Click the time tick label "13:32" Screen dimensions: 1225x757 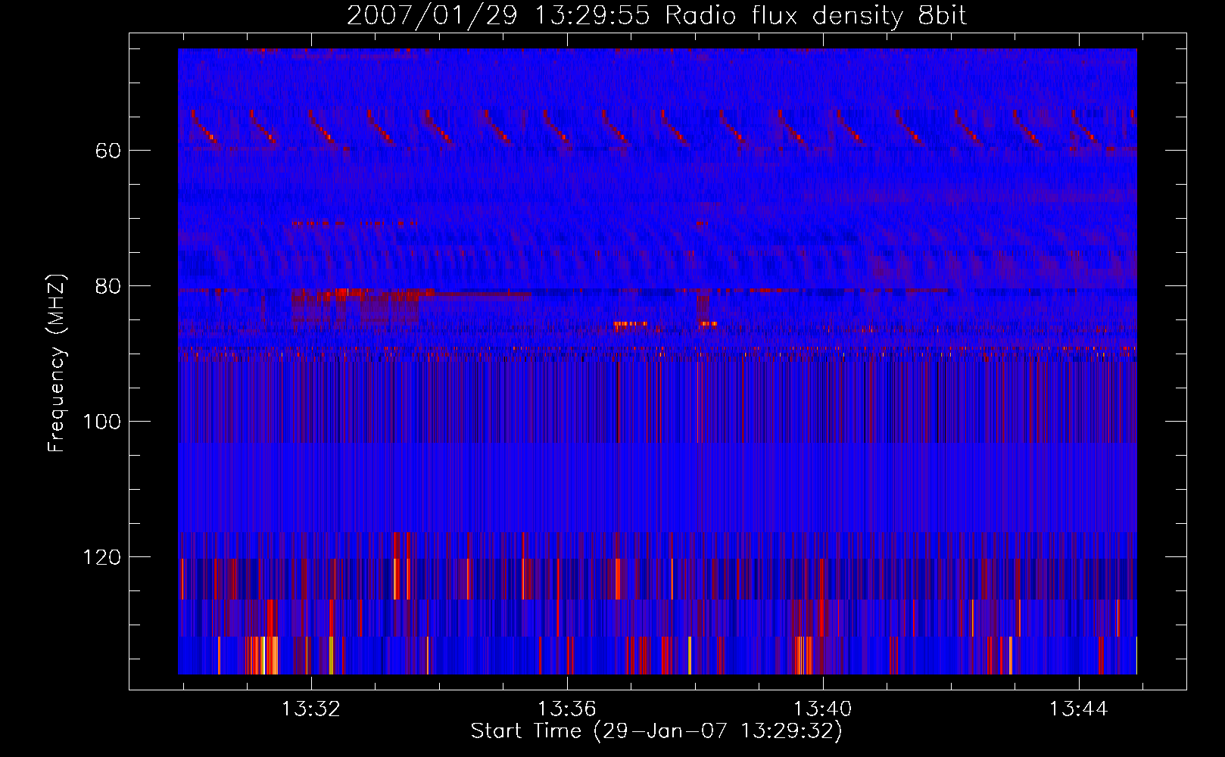coord(311,709)
